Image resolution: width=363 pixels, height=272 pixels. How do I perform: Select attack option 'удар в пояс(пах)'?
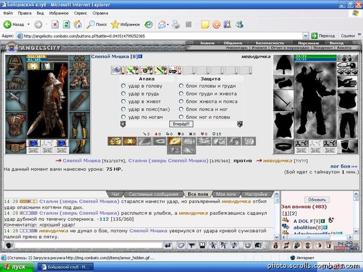tap(123, 109)
